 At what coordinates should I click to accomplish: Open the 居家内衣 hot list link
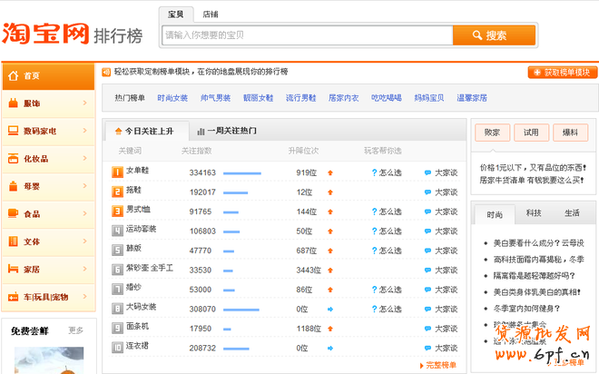(344, 98)
